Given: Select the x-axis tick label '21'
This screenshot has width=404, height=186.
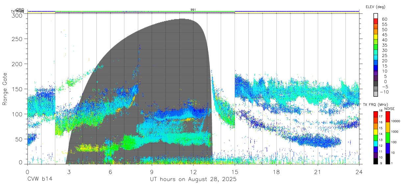Looking at the screenshot, I should point(317,172).
